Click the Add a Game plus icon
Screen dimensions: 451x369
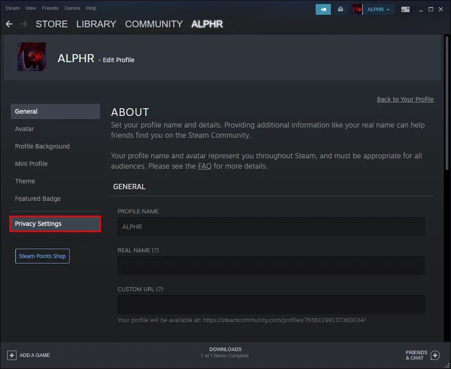(12, 355)
